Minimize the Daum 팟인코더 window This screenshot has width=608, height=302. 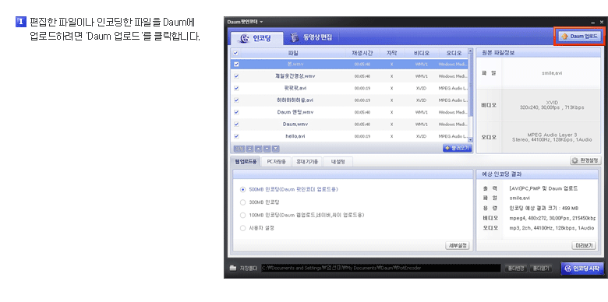coord(593,23)
